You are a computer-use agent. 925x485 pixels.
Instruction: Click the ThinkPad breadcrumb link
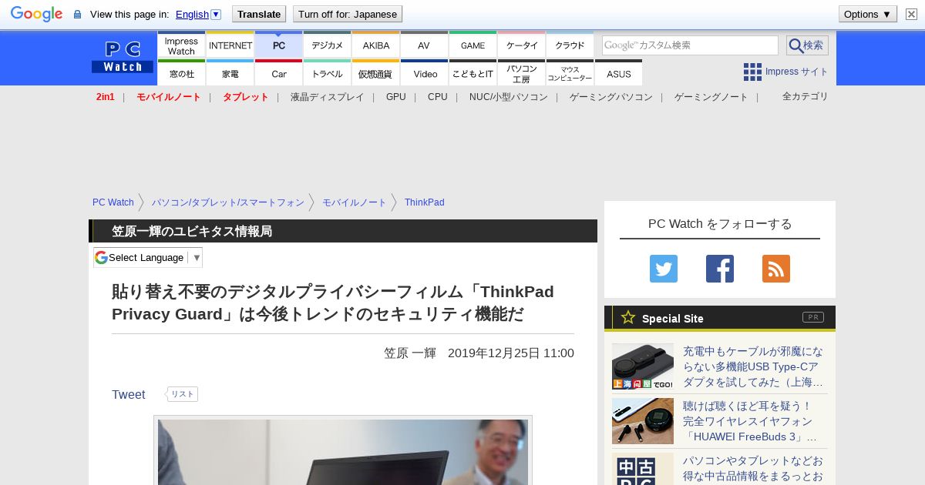(x=425, y=202)
